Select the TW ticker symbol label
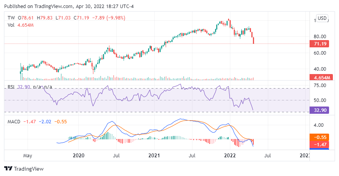The height and width of the screenshot is (176, 339). (x=11, y=18)
